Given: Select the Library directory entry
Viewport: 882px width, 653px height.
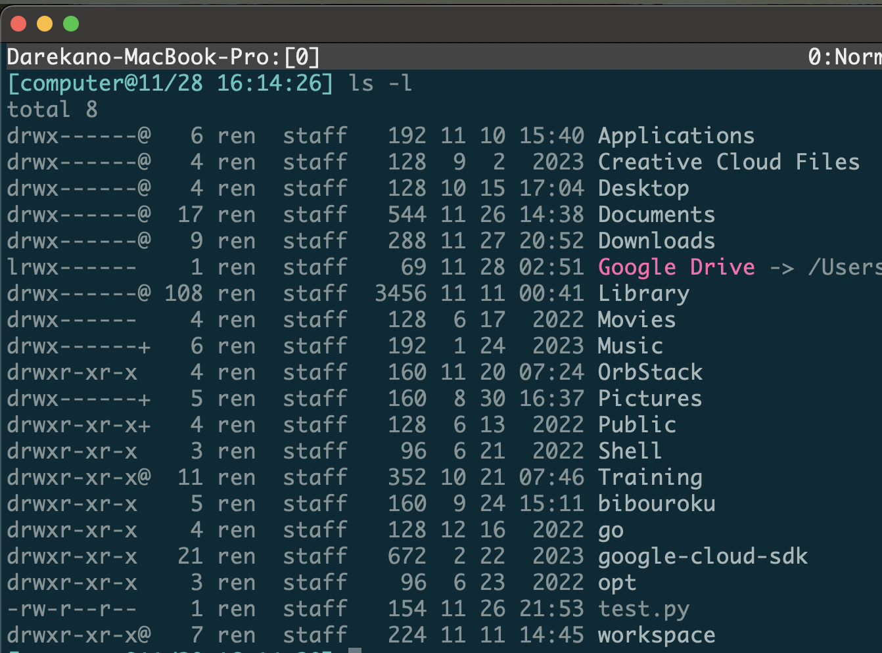Looking at the screenshot, I should click(x=643, y=293).
